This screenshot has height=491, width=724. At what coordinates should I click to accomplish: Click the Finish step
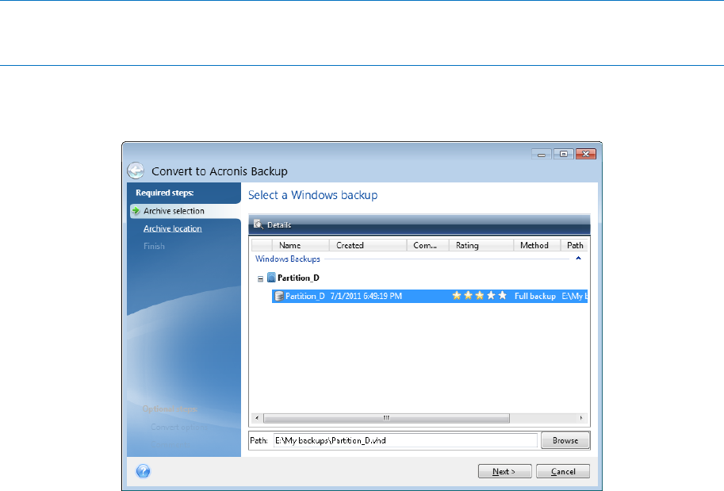point(154,246)
